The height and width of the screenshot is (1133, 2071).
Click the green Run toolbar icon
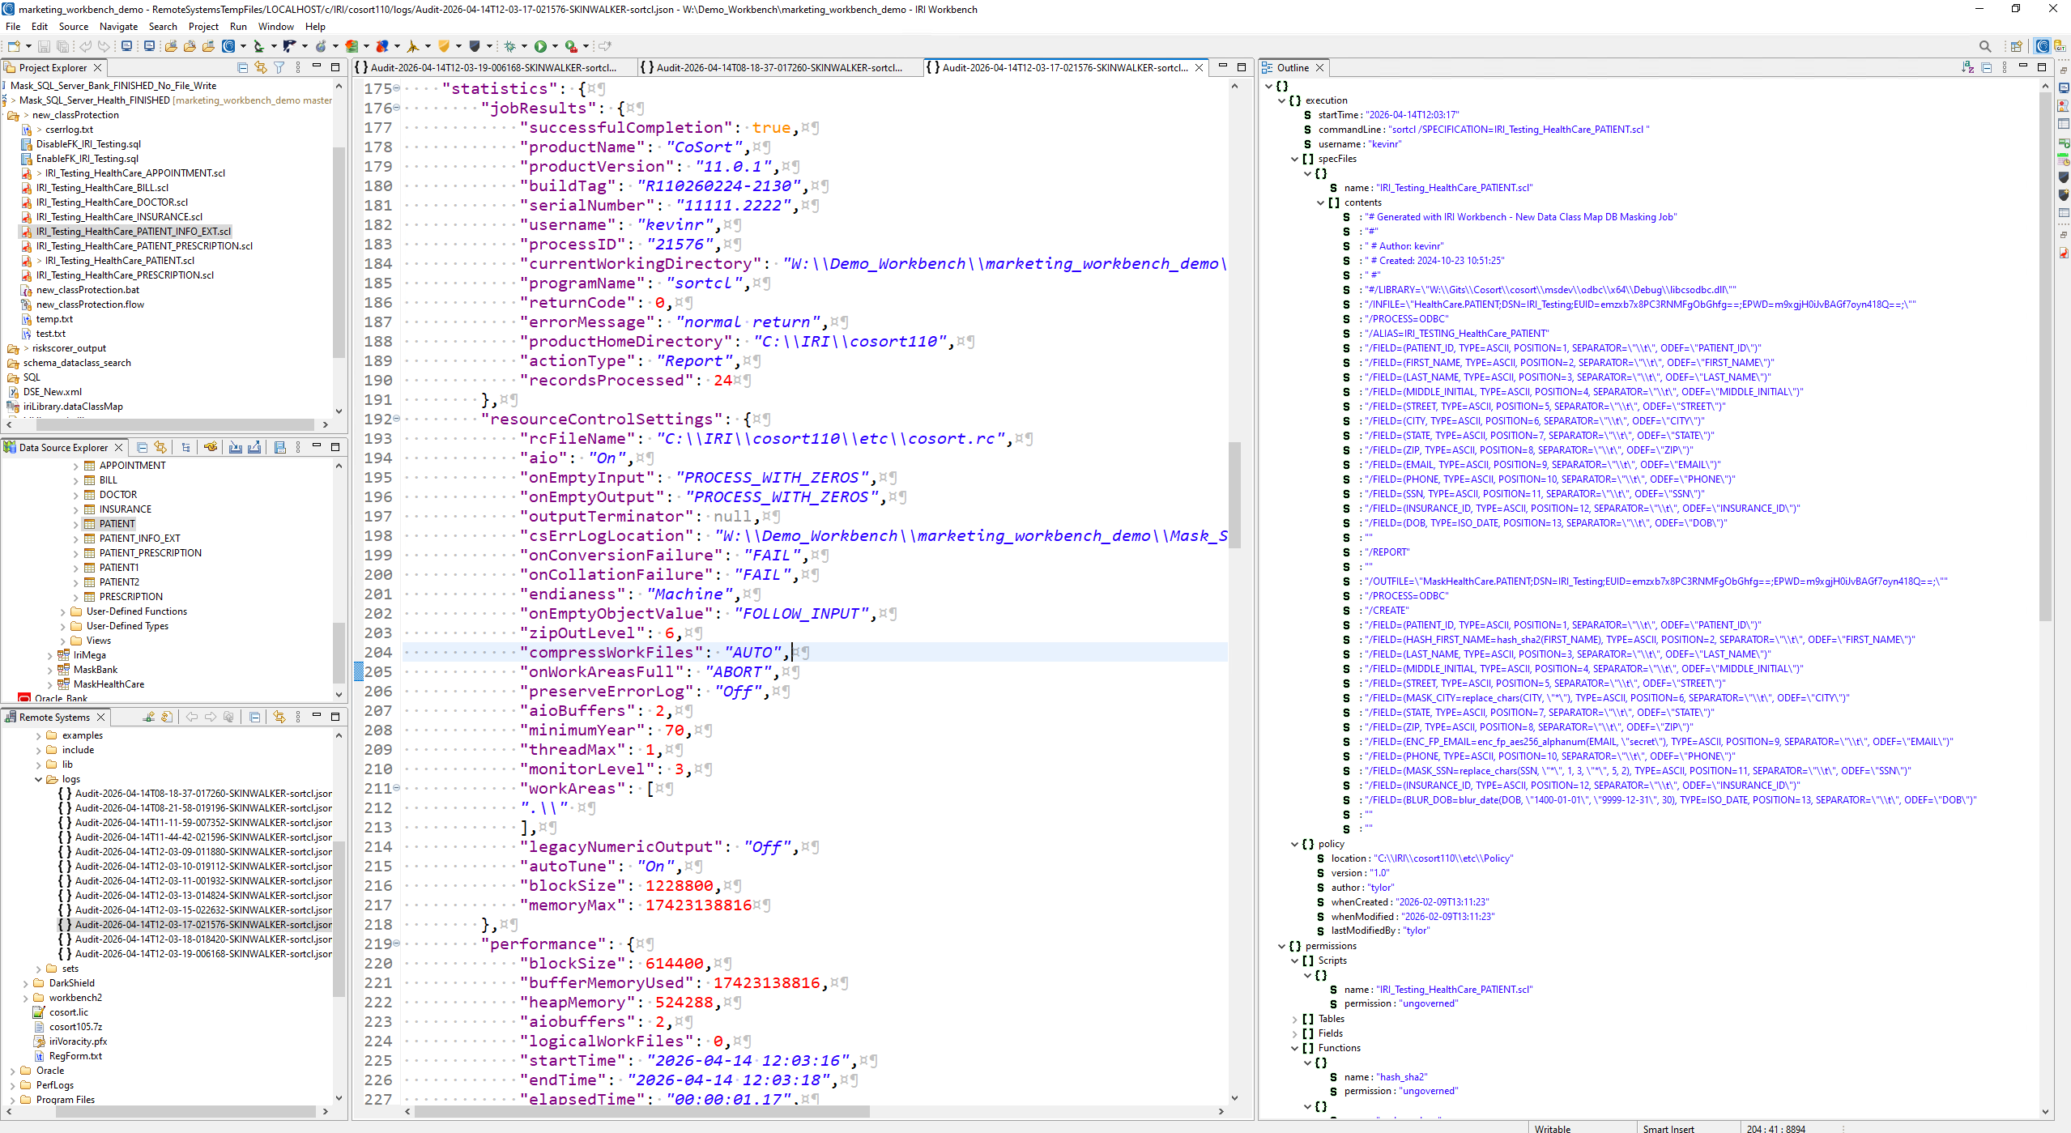(x=541, y=47)
